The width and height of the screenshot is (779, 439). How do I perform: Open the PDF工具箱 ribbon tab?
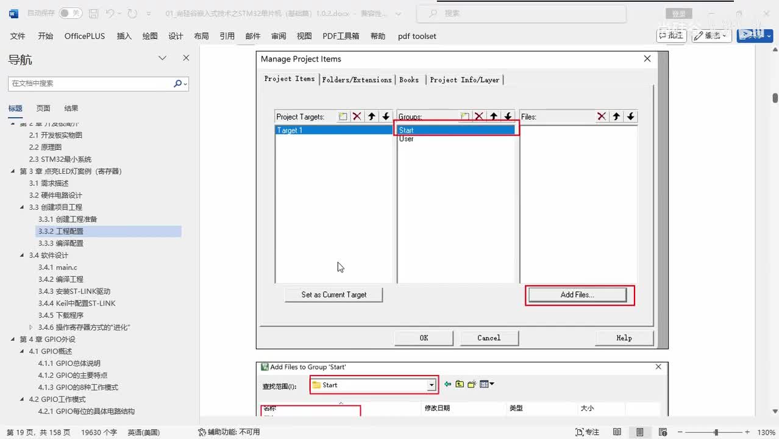(341, 36)
